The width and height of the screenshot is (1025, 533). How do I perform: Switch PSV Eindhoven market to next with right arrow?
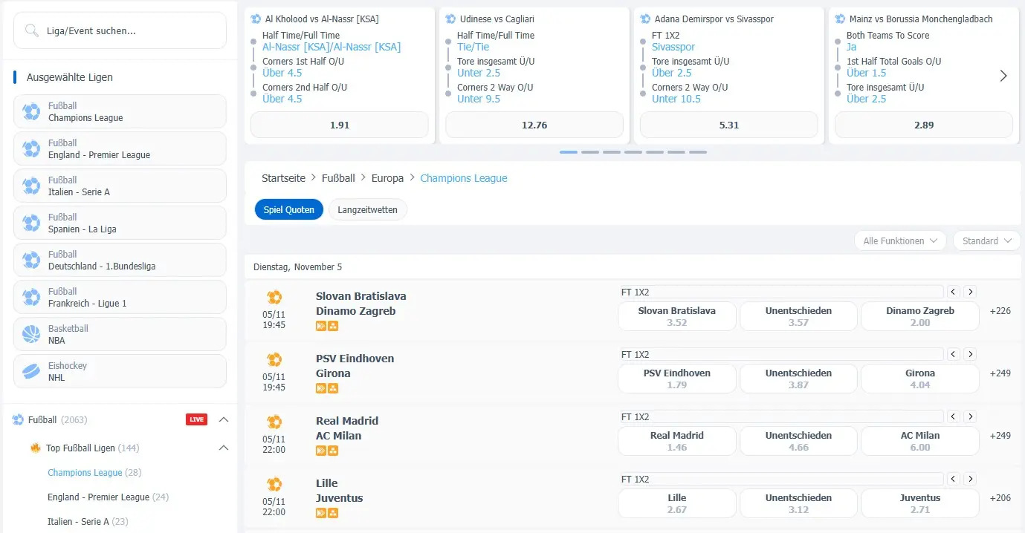[970, 354]
